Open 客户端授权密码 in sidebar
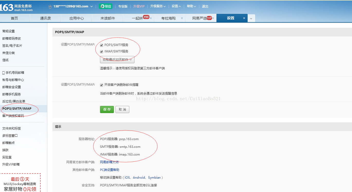The width and height of the screenshot is (352, 192). [13, 116]
